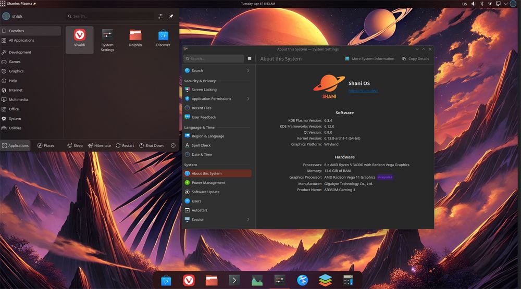Click the Shut Down button
The height and width of the screenshot is (289, 521).
coord(151,145)
